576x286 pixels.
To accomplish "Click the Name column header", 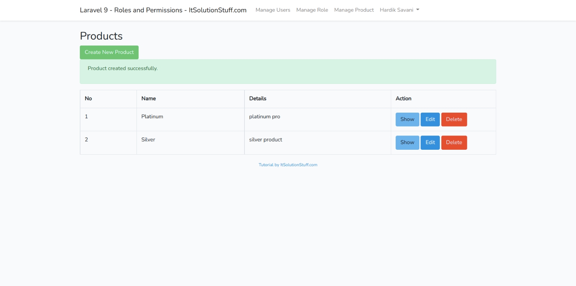I will point(148,98).
